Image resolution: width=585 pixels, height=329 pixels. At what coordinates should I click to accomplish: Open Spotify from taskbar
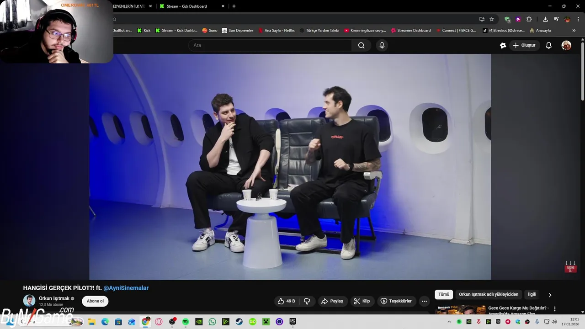coord(186,322)
